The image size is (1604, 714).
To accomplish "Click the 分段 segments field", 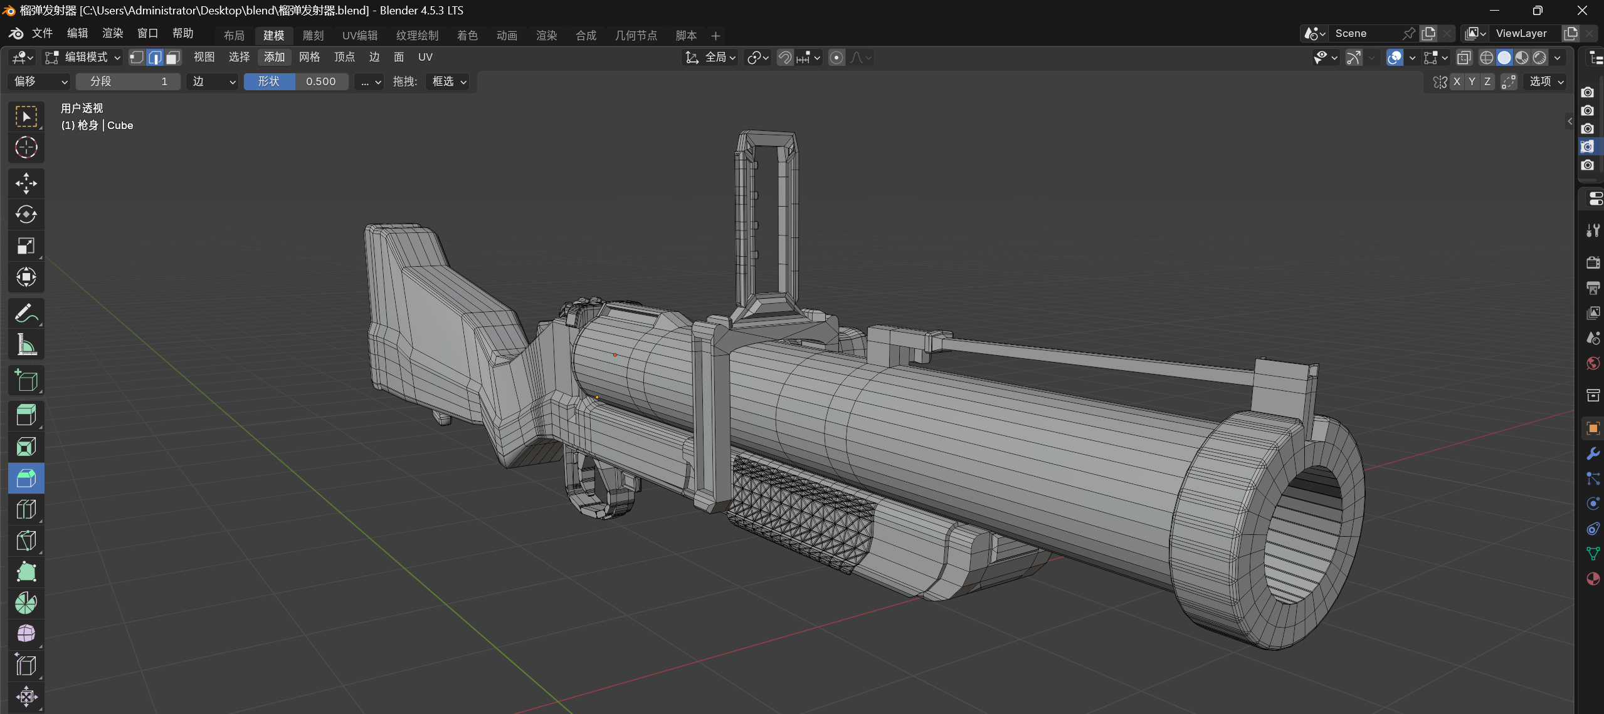I will (x=128, y=82).
